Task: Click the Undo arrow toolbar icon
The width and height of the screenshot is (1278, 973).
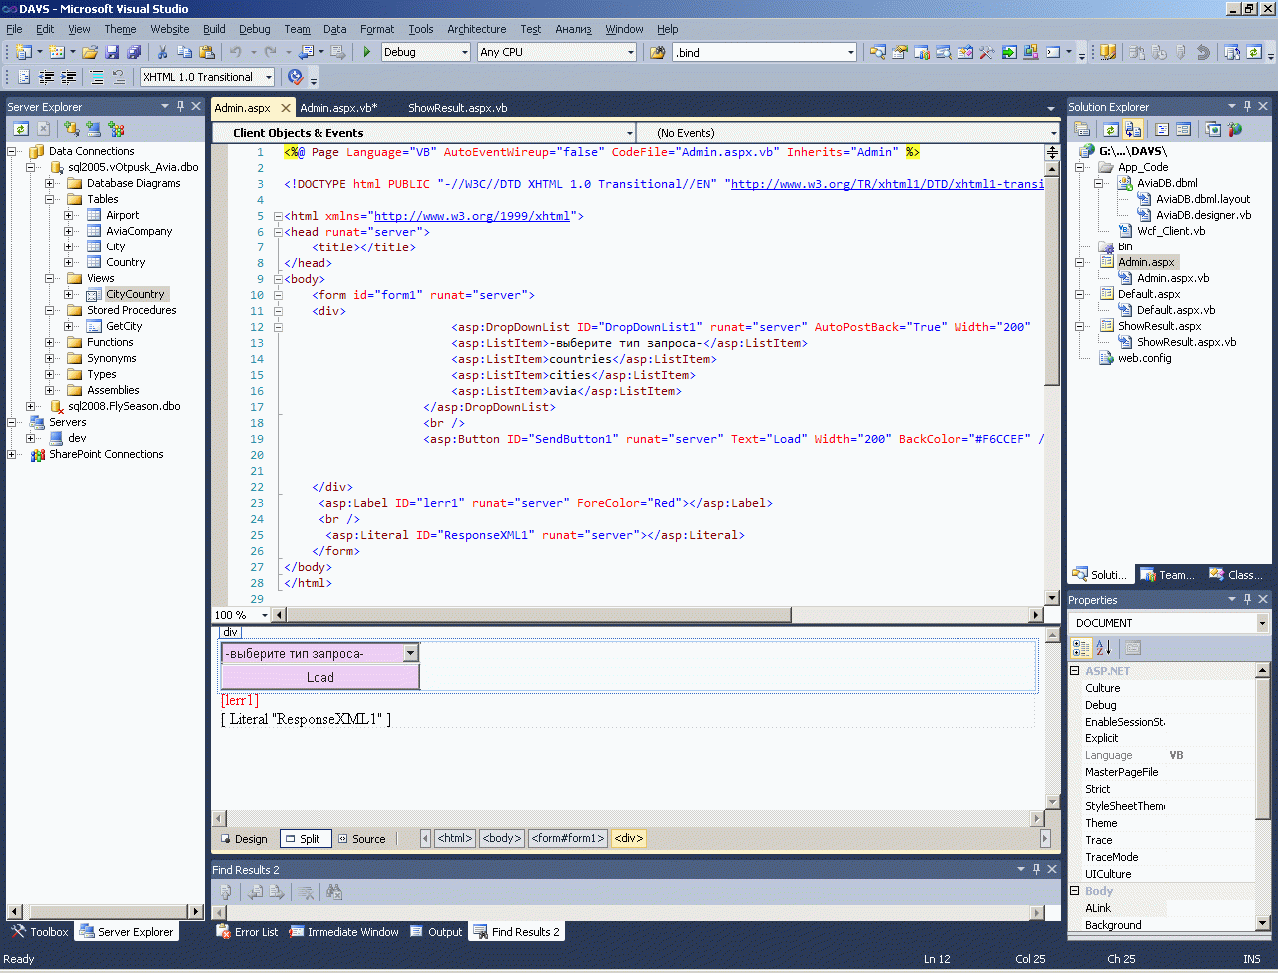Action: tap(235, 50)
